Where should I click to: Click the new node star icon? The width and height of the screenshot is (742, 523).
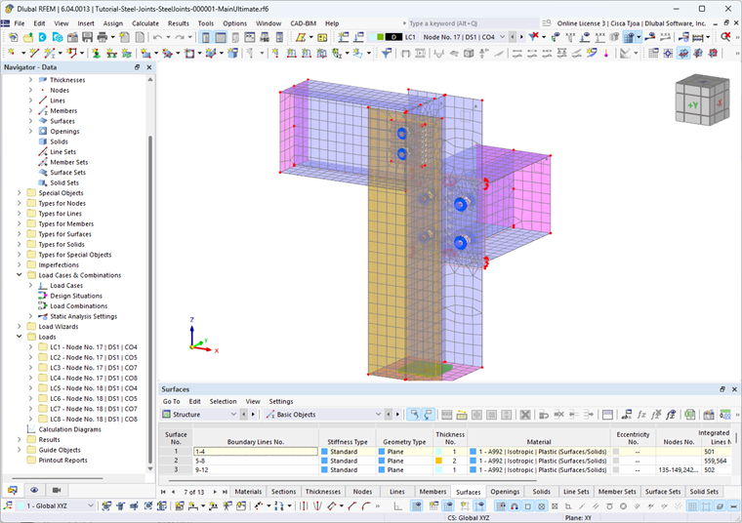[x=12, y=53]
